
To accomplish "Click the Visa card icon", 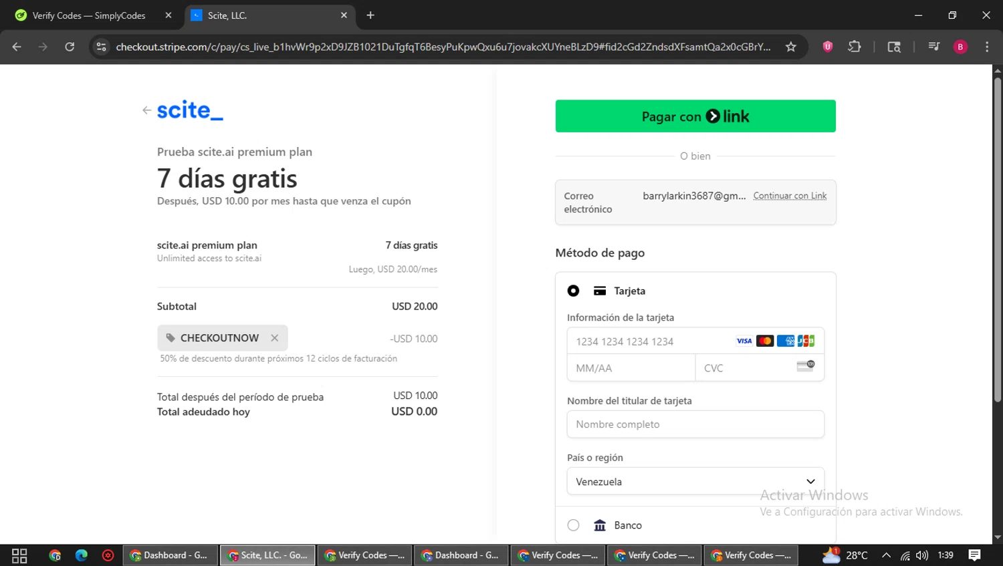I will 744,341.
